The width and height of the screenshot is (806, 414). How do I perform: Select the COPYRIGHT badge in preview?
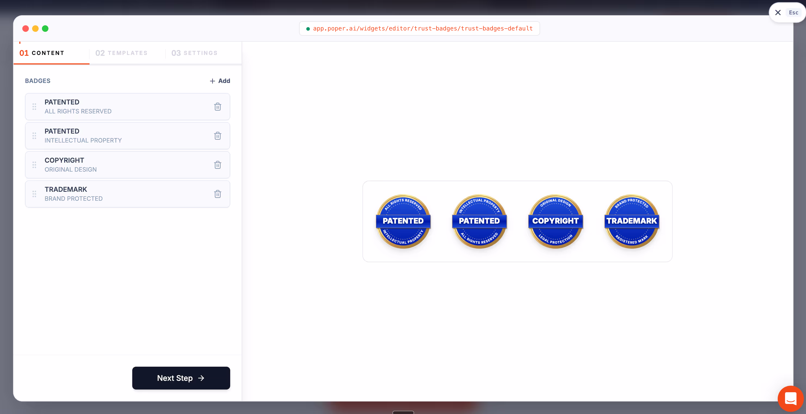click(x=555, y=221)
